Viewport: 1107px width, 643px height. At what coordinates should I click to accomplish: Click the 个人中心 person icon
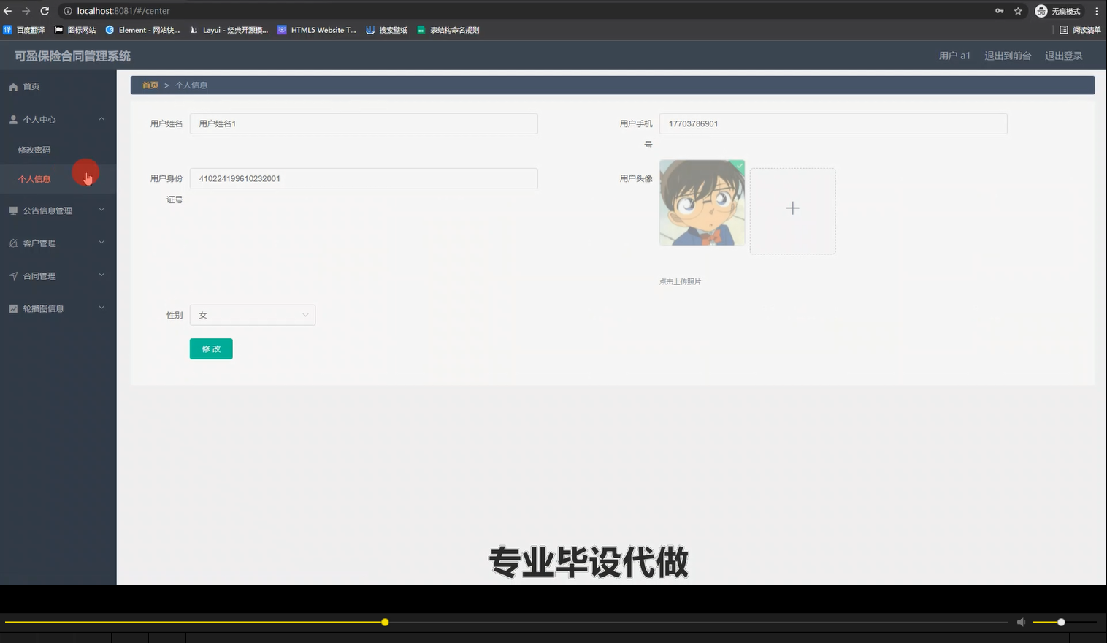(12, 119)
